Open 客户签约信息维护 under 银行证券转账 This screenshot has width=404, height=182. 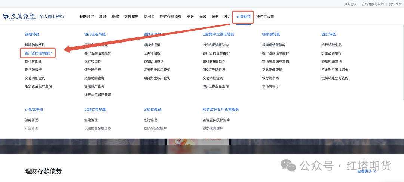tap(98, 53)
